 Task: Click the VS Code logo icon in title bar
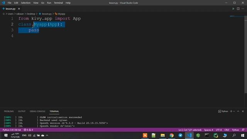click(3, 3)
